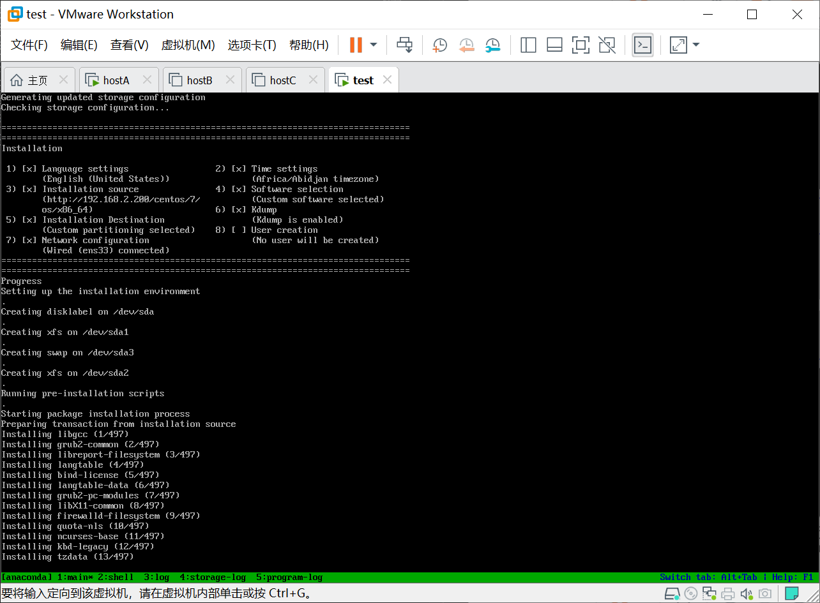The image size is (820, 603).
Task: Click the 'Installation source' installer entry
Action: pyautogui.click(x=90, y=190)
